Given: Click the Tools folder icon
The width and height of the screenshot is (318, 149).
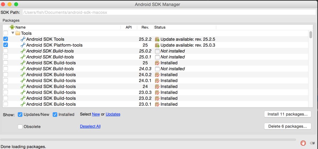Looking at the screenshot, I should pyautogui.click(x=18, y=33).
